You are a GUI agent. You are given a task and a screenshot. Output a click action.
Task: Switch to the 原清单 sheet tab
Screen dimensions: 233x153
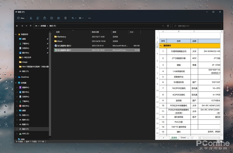click(x=174, y=137)
